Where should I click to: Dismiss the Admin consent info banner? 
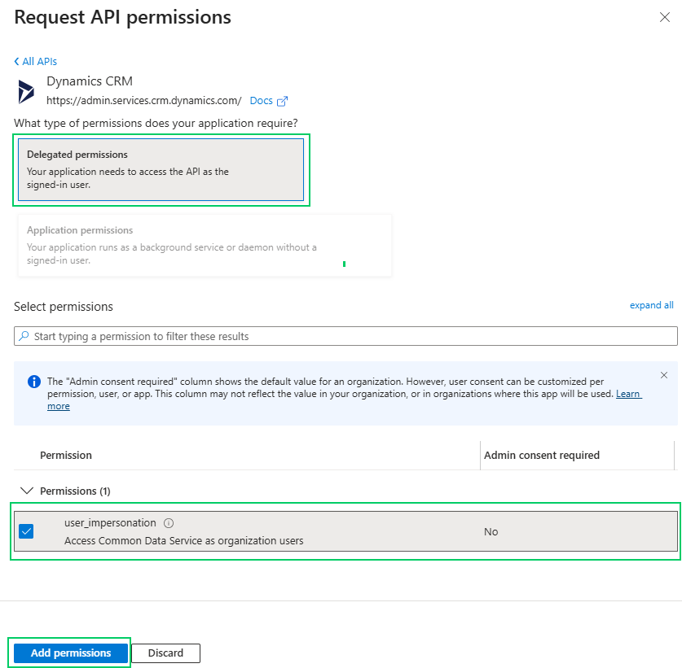point(663,375)
